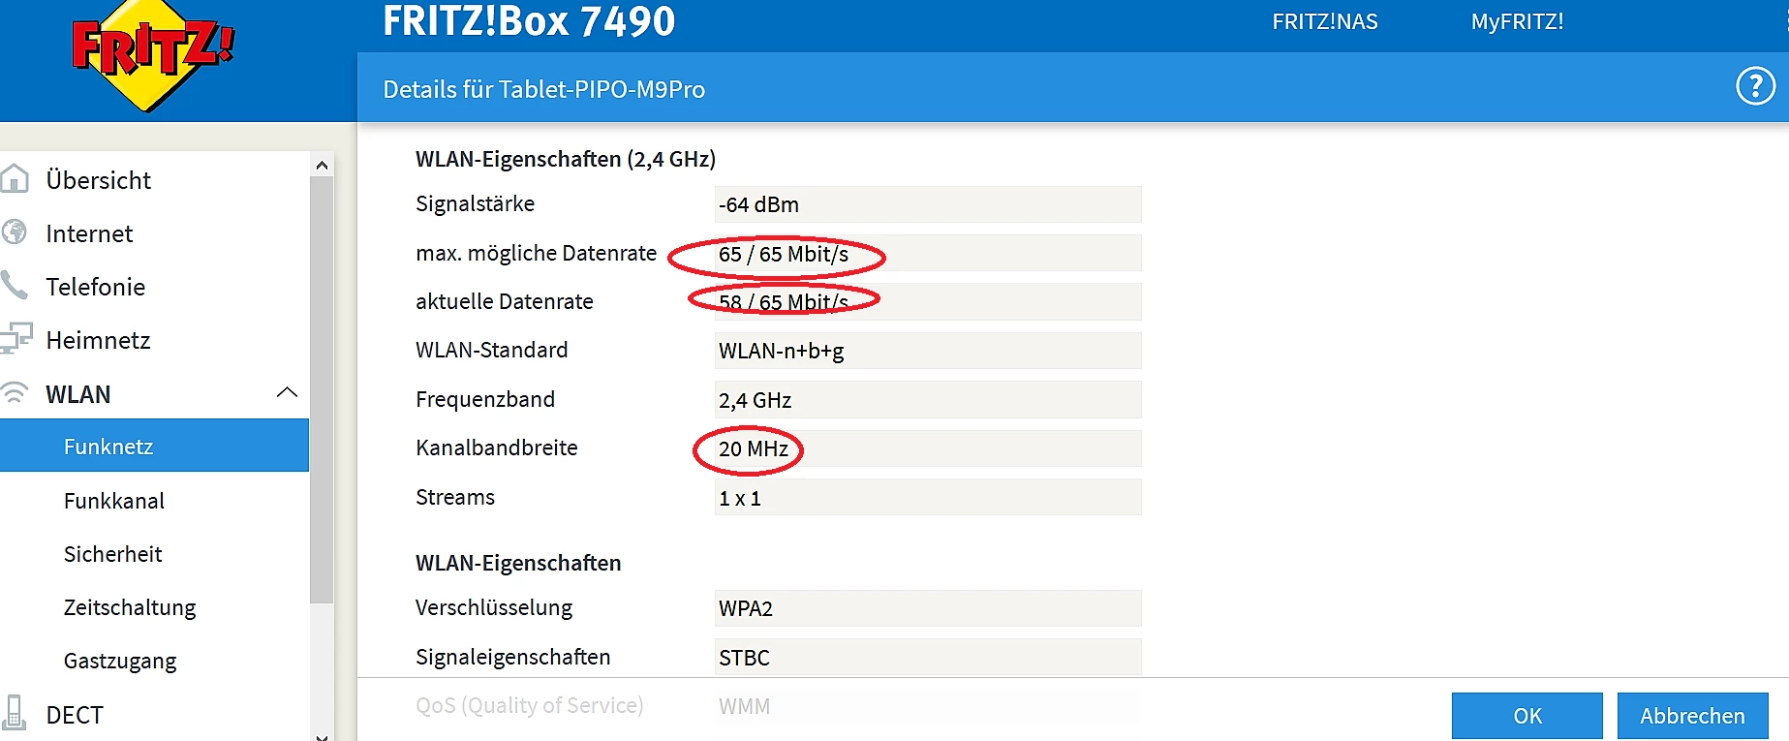The image size is (1789, 741).
Task: Click the sidebar scroll up arrow
Action: pyautogui.click(x=322, y=166)
